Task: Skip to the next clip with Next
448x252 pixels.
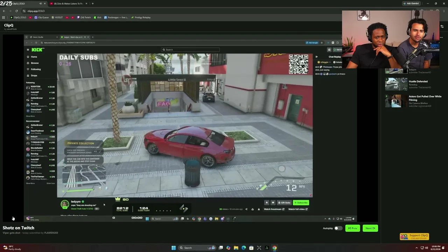Action: [x=370, y=228]
